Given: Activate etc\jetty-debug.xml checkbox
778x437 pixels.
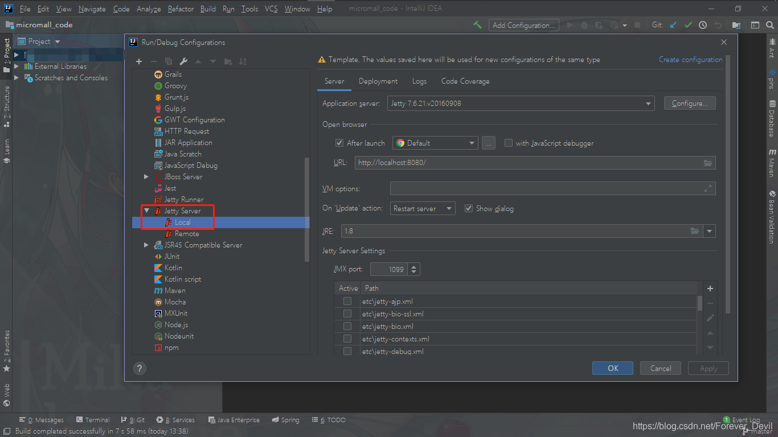Looking at the screenshot, I should pyautogui.click(x=347, y=351).
